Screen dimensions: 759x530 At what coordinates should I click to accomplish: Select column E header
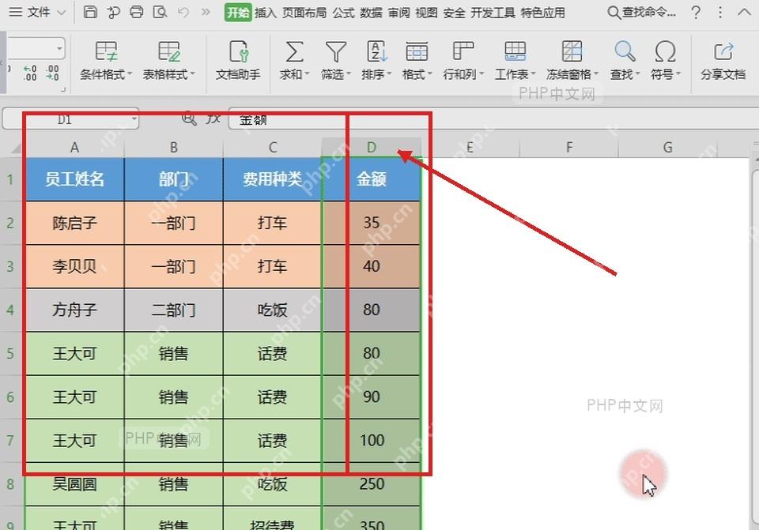[x=470, y=147]
